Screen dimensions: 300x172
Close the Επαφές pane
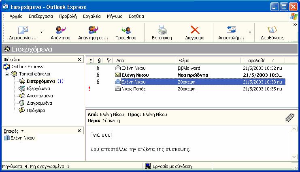pos(79,131)
